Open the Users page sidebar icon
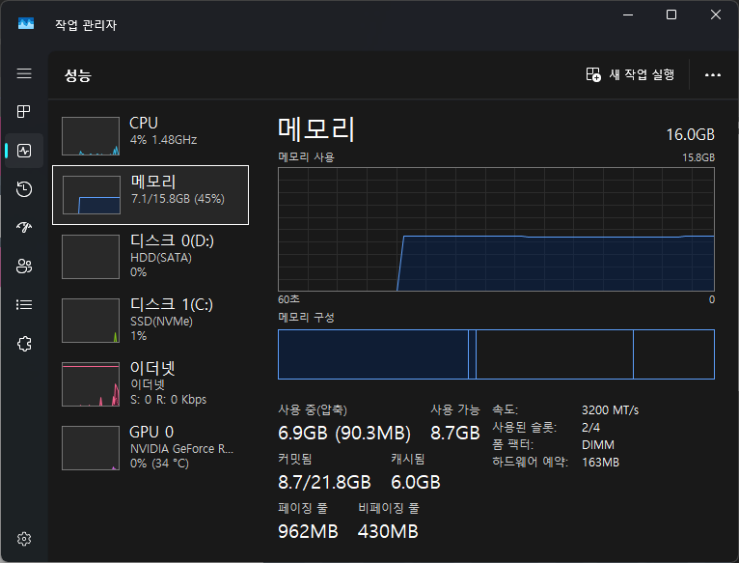 [24, 266]
